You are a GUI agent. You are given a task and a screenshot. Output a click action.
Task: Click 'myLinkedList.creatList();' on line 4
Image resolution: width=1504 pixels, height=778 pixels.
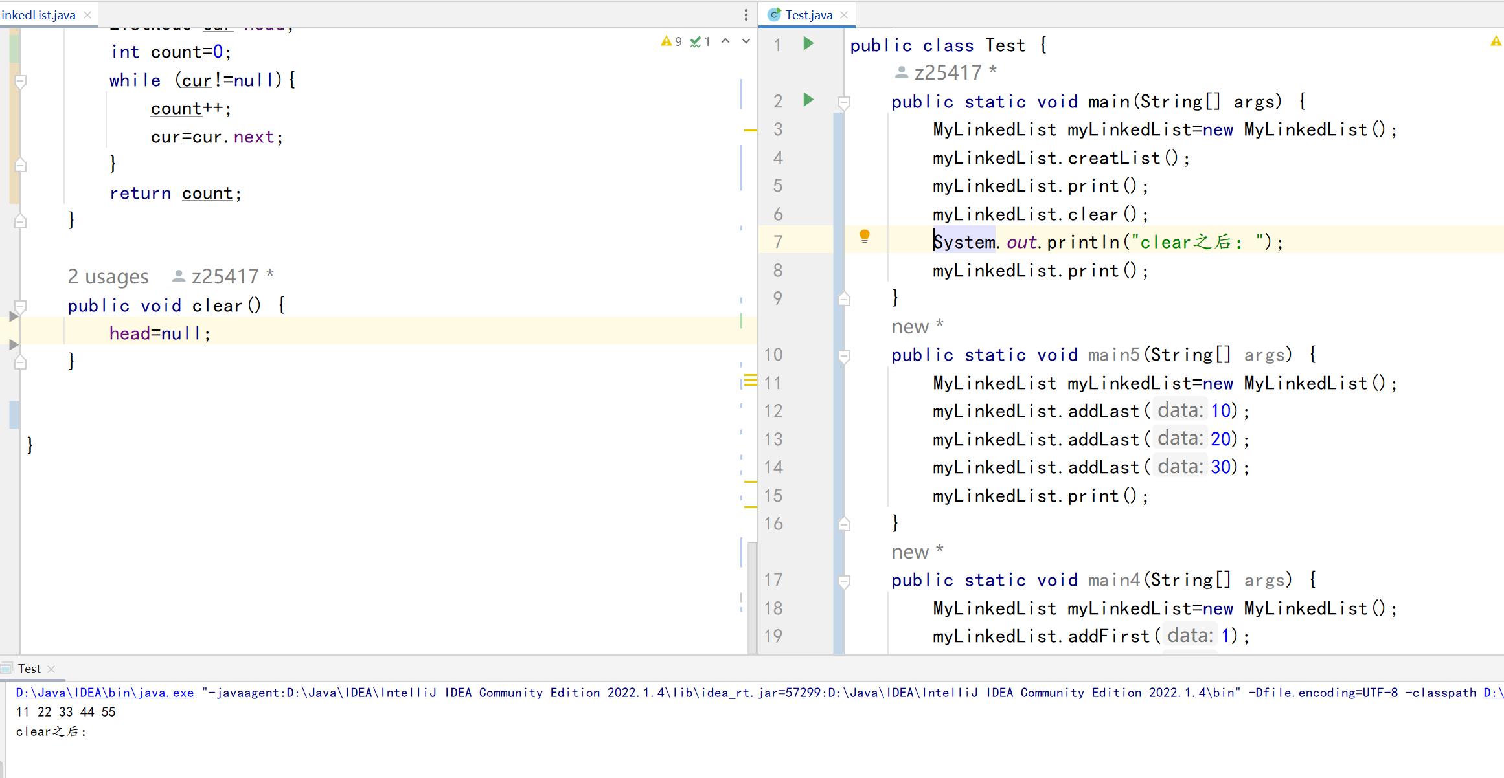point(1061,158)
